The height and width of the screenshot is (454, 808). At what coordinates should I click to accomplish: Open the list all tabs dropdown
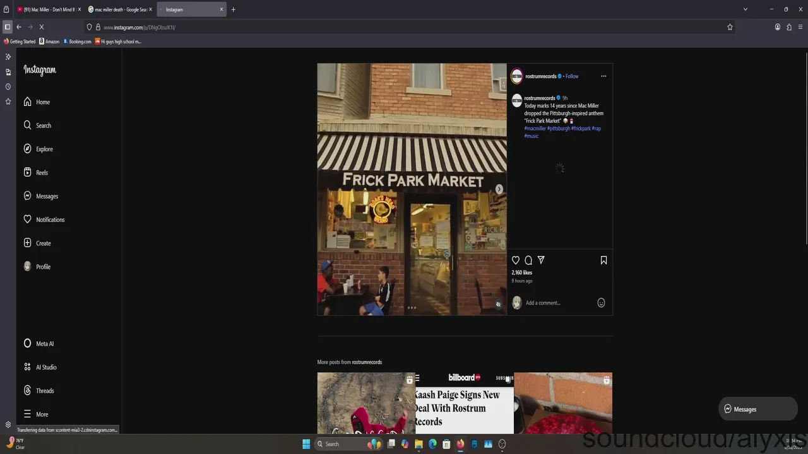pyautogui.click(x=745, y=9)
